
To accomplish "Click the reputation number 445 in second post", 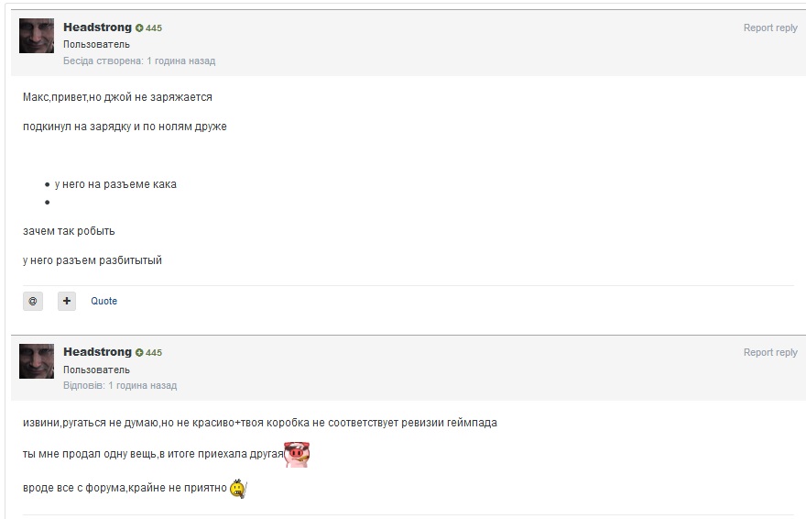I will click(x=154, y=353).
